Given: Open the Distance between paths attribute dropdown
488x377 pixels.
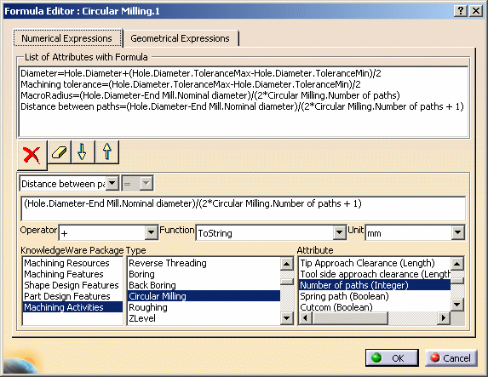Looking at the screenshot, I should (x=112, y=183).
